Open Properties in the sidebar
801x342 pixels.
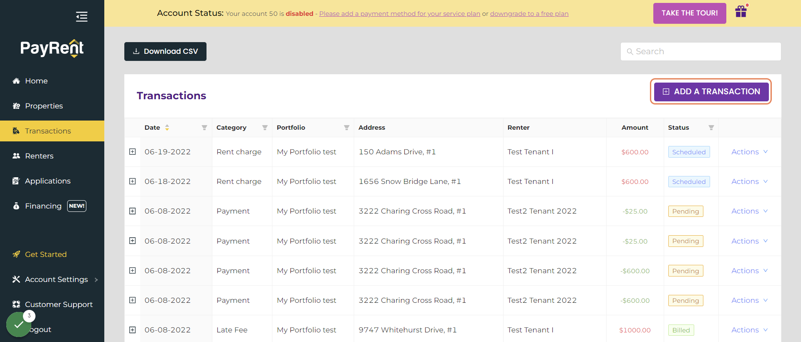point(52,106)
